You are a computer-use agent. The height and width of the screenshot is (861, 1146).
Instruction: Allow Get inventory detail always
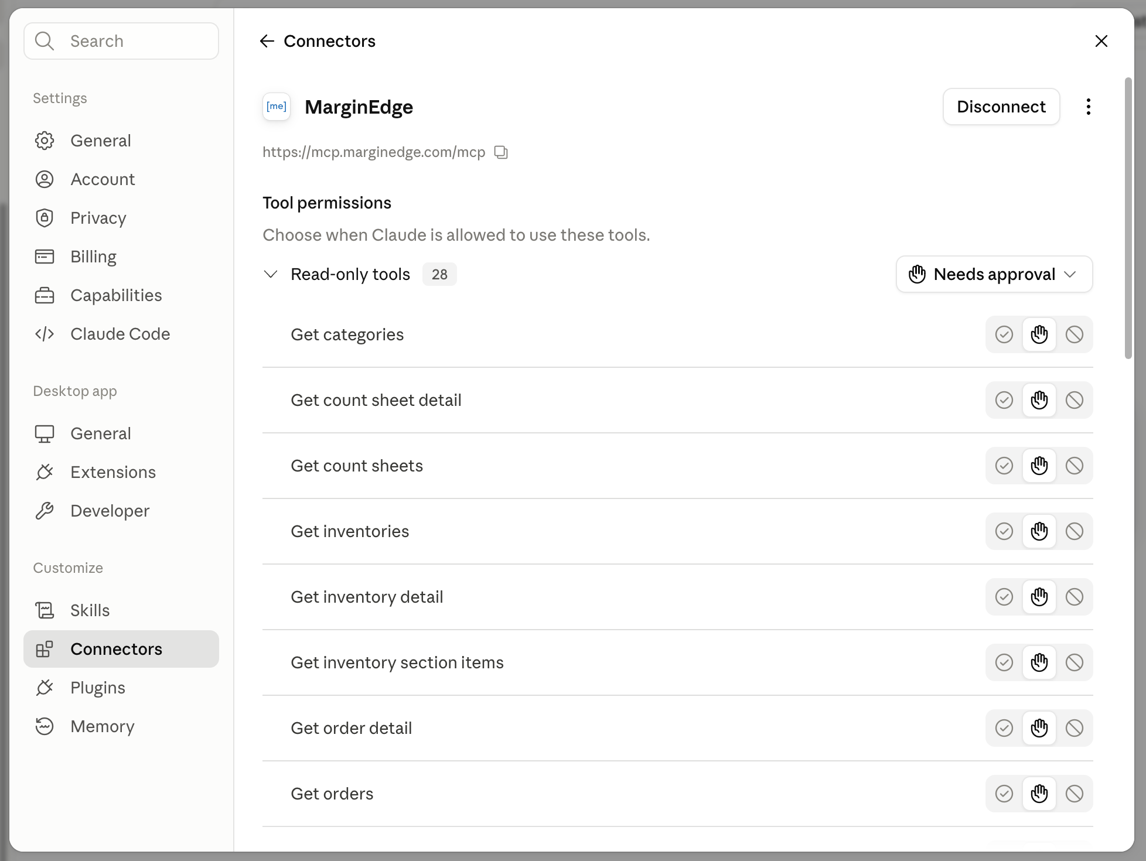click(1004, 597)
